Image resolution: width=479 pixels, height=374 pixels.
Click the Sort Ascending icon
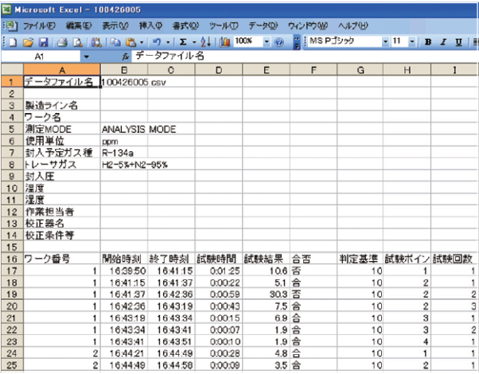click(205, 42)
